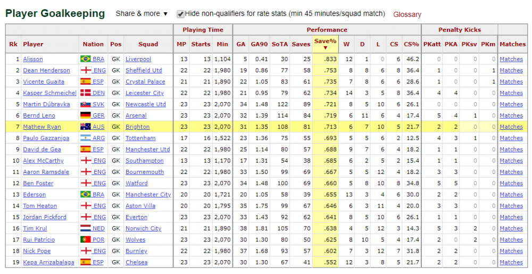The image size is (532, 274).
Task: Open Kepa Arrizabalaga's player page
Action: [48, 262]
